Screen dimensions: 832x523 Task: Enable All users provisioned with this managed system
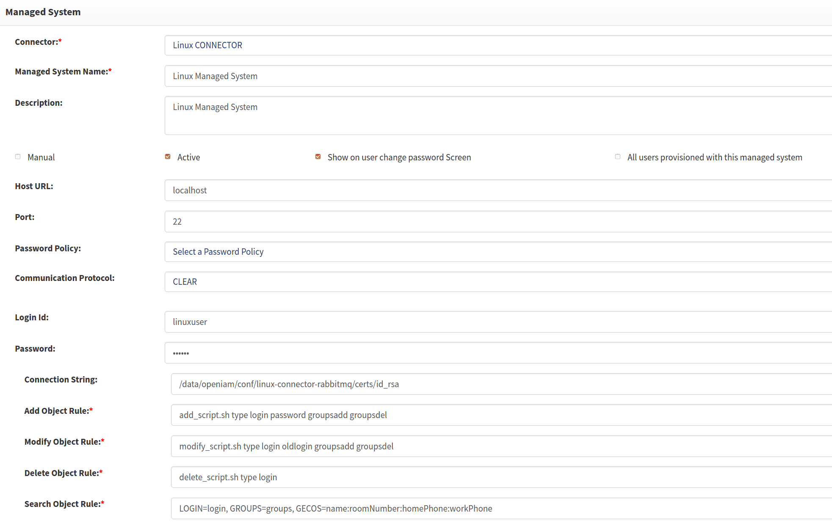(618, 157)
